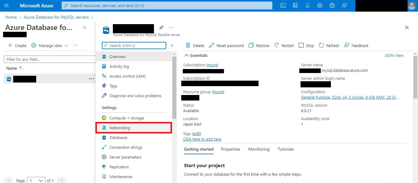The height and width of the screenshot is (183, 418).
Task: Open JSON View link
Action: 394,55
